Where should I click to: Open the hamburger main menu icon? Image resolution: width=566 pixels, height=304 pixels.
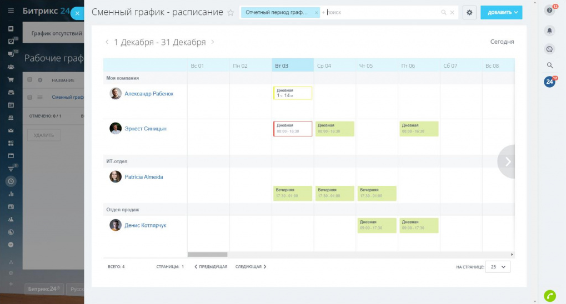[11, 11]
